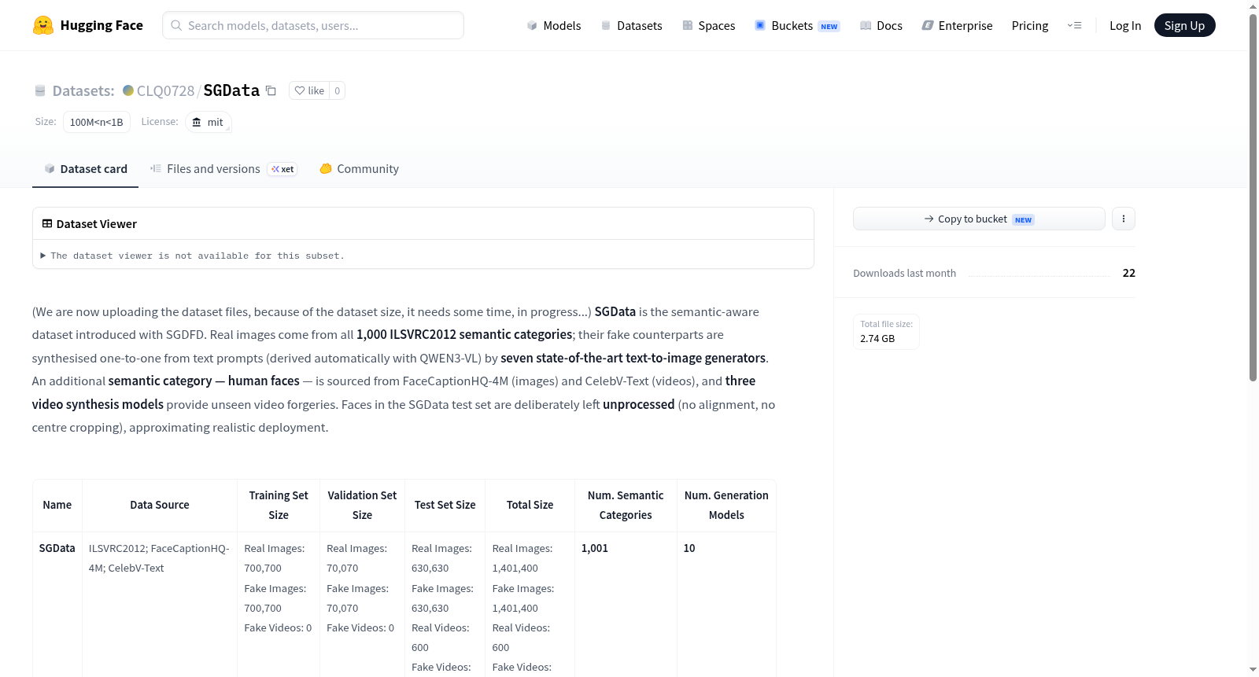Click the Data Source column header
Screen dimensions: 1259x677
click(160, 505)
